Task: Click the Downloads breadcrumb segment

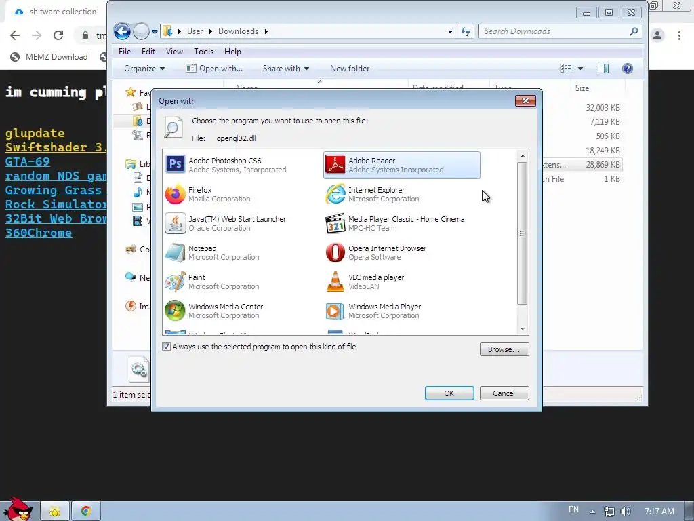Action: [x=238, y=31]
